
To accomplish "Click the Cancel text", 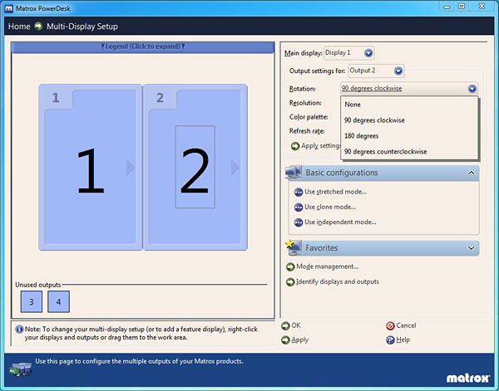I will click(406, 325).
